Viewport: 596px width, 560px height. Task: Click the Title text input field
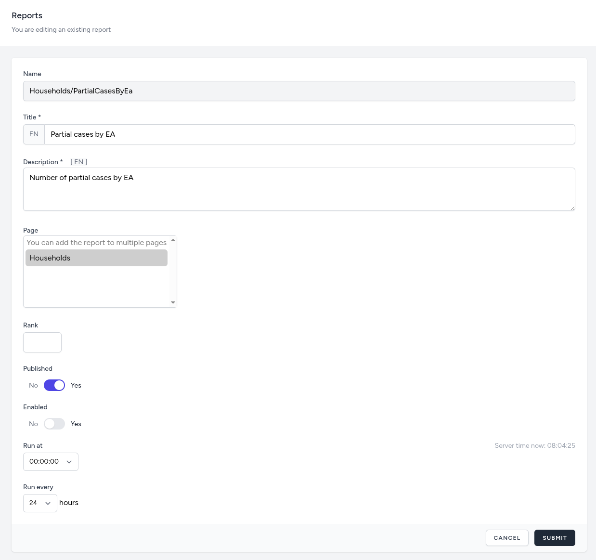click(309, 134)
